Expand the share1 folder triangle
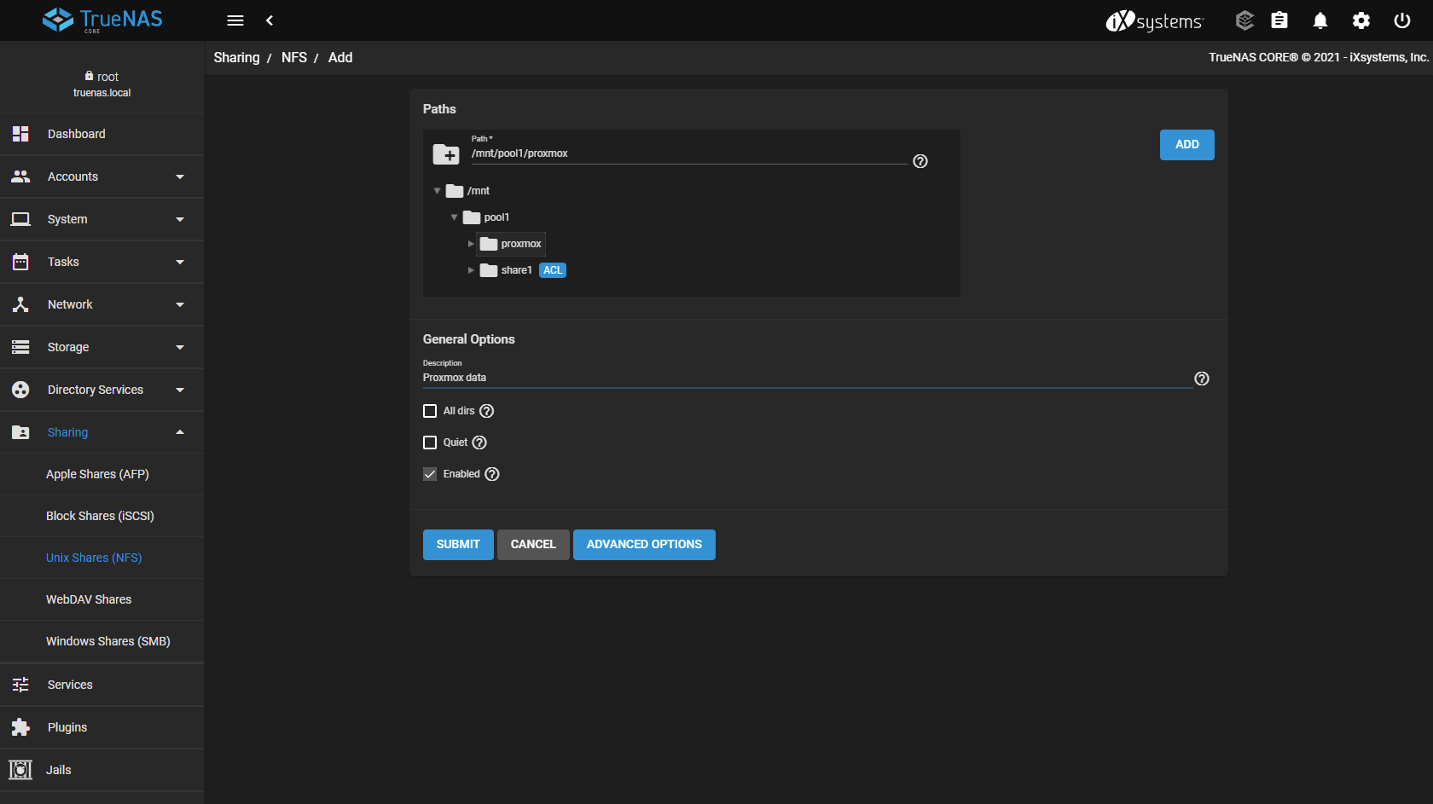Screen dimensions: 1433x804 pyautogui.click(x=471, y=270)
